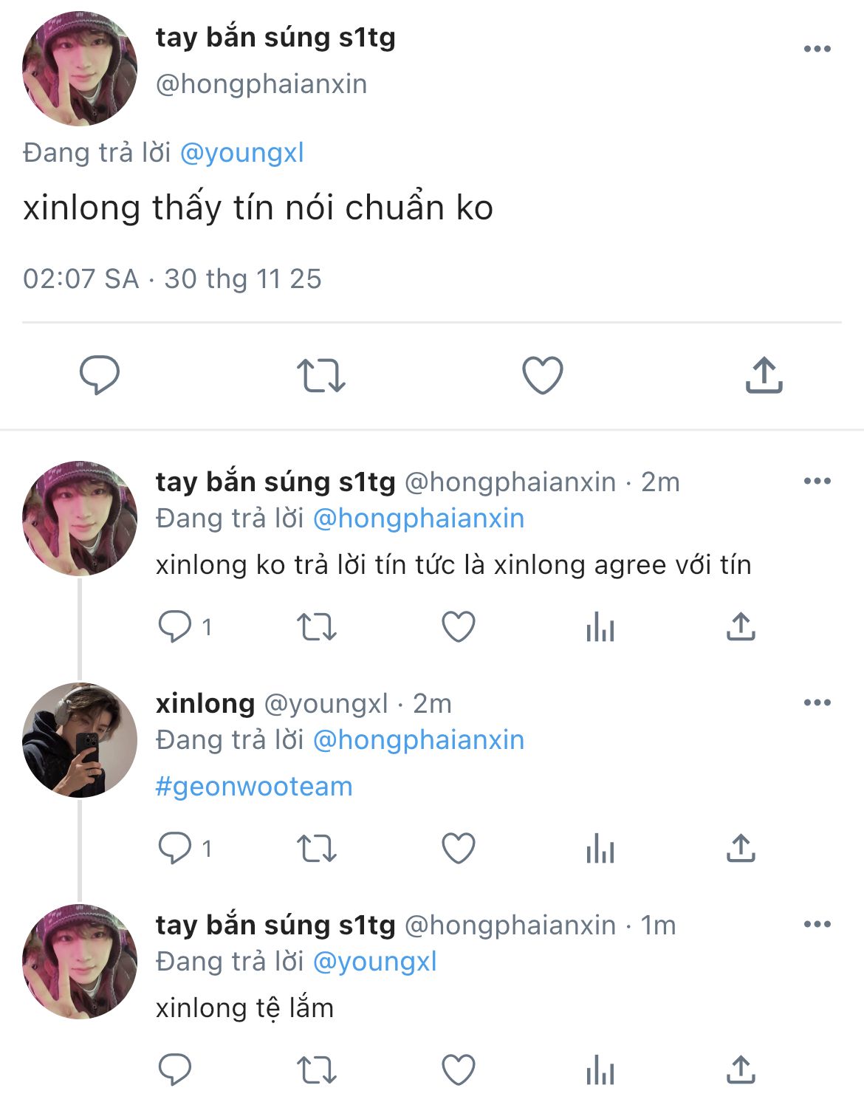Reply to the main tweet
Screen dimensions: 864x1105
[x=100, y=374]
